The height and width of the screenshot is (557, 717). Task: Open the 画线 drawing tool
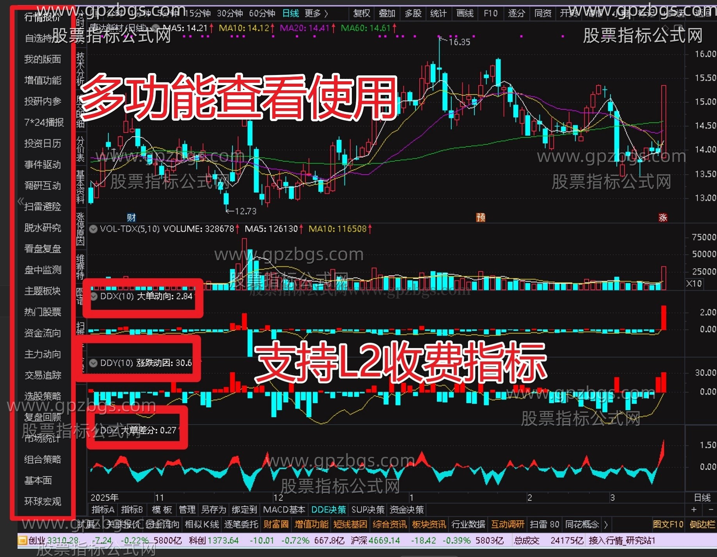tap(465, 14)
